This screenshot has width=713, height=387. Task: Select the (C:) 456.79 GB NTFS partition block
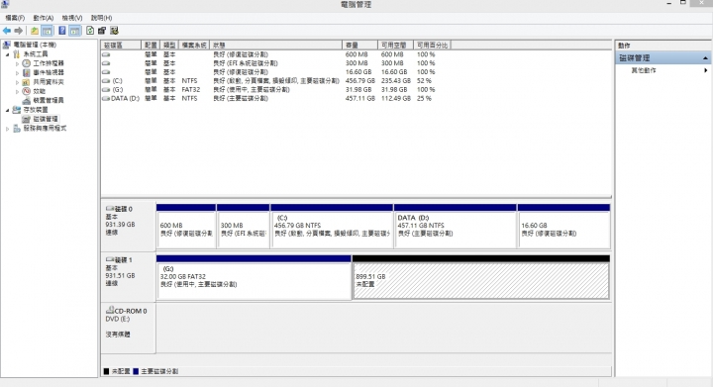[x=332, y=226]
